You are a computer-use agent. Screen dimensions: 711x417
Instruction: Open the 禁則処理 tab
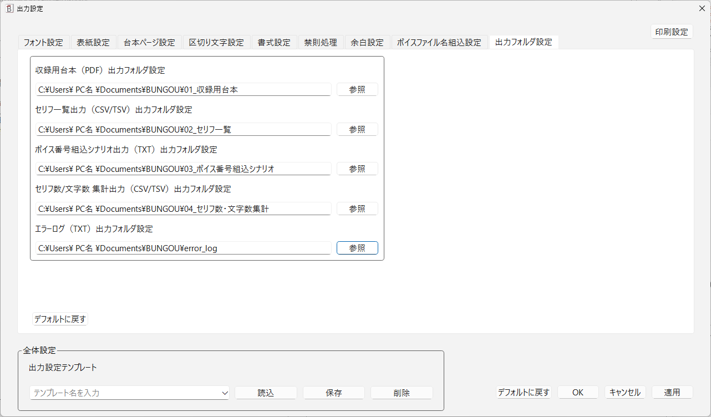pos(321,42)
